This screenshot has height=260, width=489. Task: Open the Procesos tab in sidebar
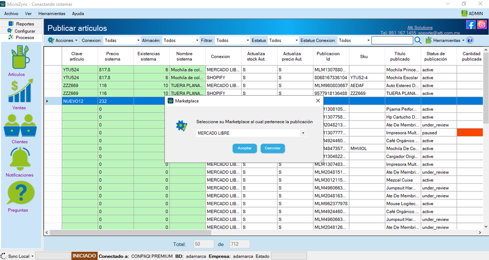point(22,37)
